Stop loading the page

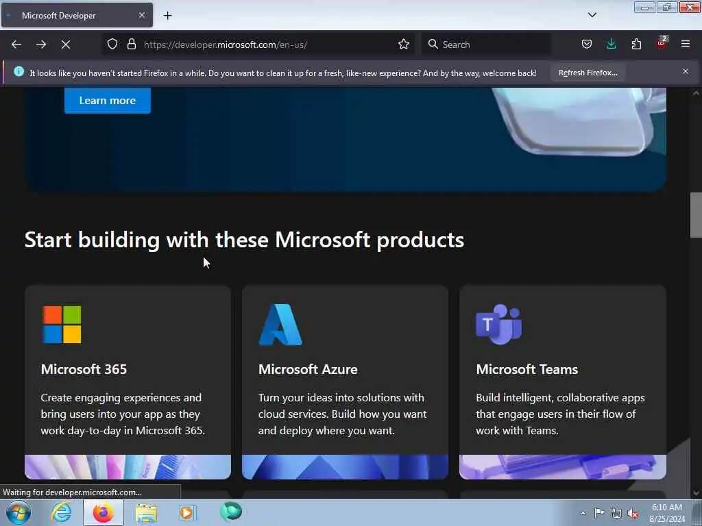point(66,45)
